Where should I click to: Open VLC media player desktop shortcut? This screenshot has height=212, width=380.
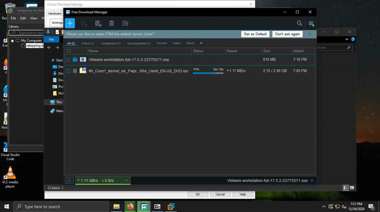click(10, 177)
